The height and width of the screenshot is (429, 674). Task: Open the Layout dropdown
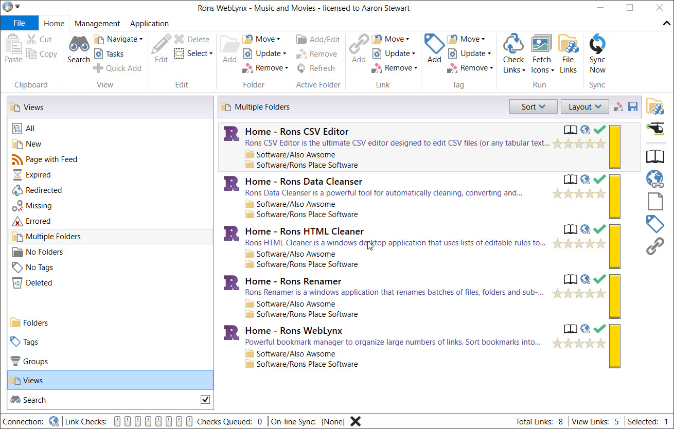[585, 106]
